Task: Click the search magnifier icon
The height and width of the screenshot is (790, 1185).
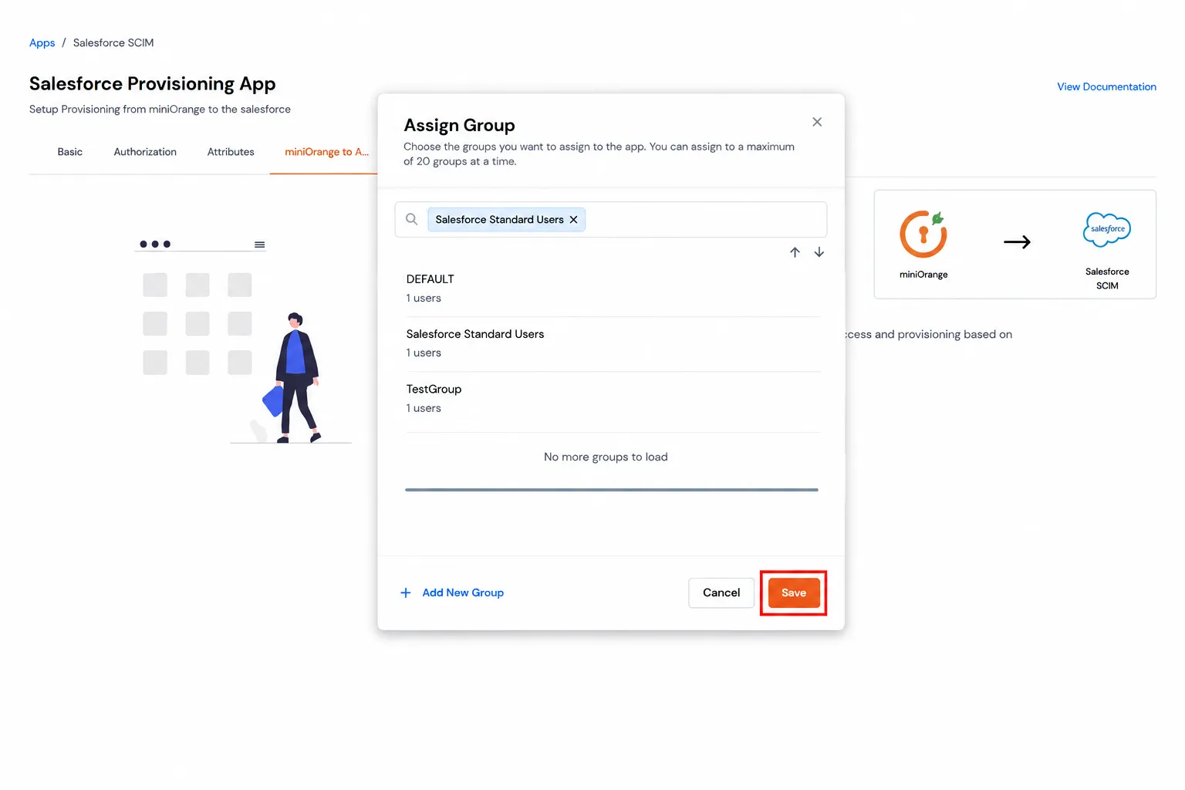Action: click(x=412, y=219)
